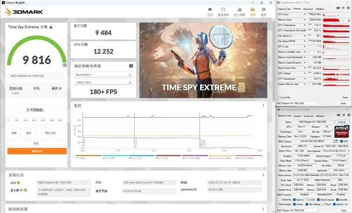Open the Board Power Draw sensor dropdown arrow

(x=305, y=68)
